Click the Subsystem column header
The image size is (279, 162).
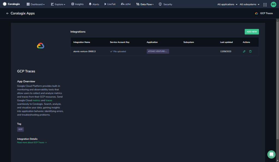pyautogui.click(x=189, y=42)
